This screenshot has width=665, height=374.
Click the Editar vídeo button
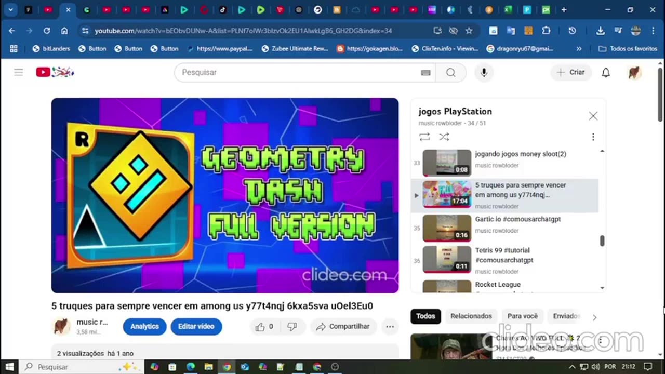pyautogui.click(x=196, y=326)
